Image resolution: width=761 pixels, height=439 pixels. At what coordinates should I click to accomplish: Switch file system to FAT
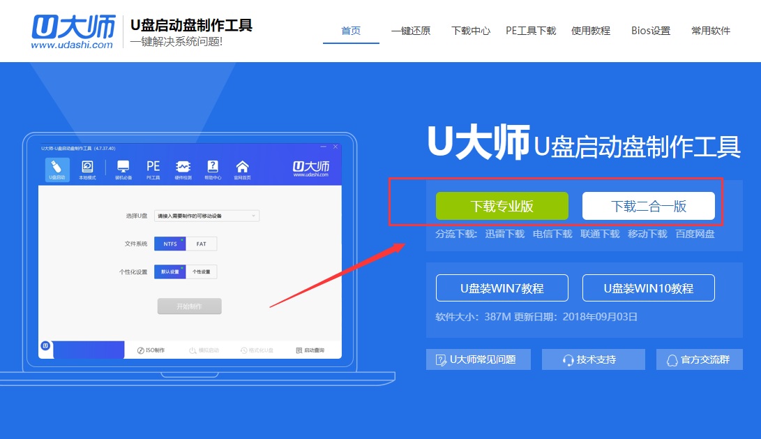tap(201, 244)
